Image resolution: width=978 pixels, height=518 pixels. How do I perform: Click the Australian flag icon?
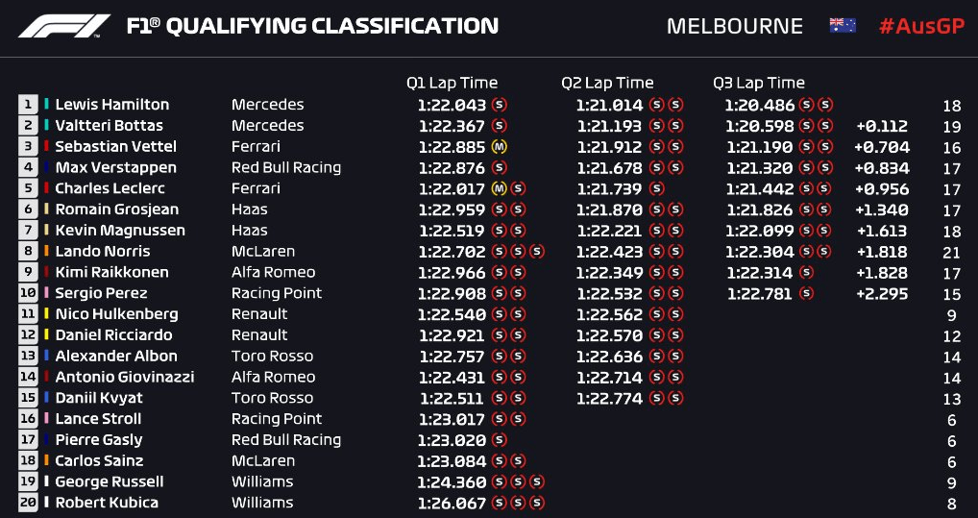pos(842,26)
